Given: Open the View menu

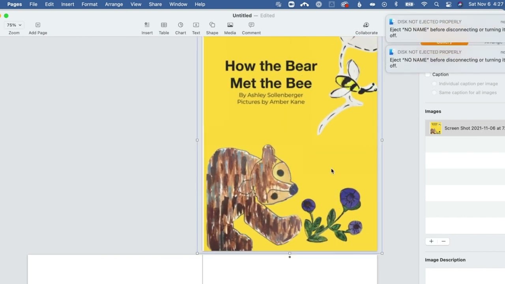Looking at the screenshot, I should pyautogui.click(x=136, y=4).
